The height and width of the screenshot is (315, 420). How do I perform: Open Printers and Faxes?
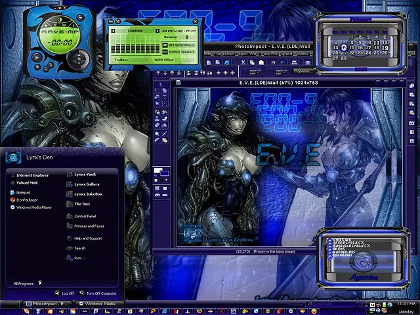(x=85, y=226)
